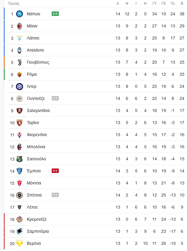
Task: Click the Verona club logo
Action: point(19,243)
